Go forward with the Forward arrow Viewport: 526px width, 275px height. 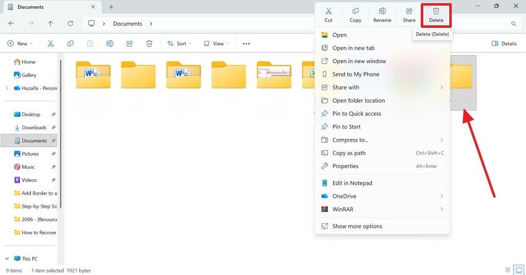[31, 23]
